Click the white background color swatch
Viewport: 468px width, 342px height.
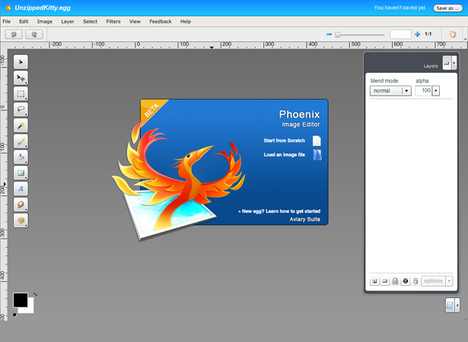(30, 309)
